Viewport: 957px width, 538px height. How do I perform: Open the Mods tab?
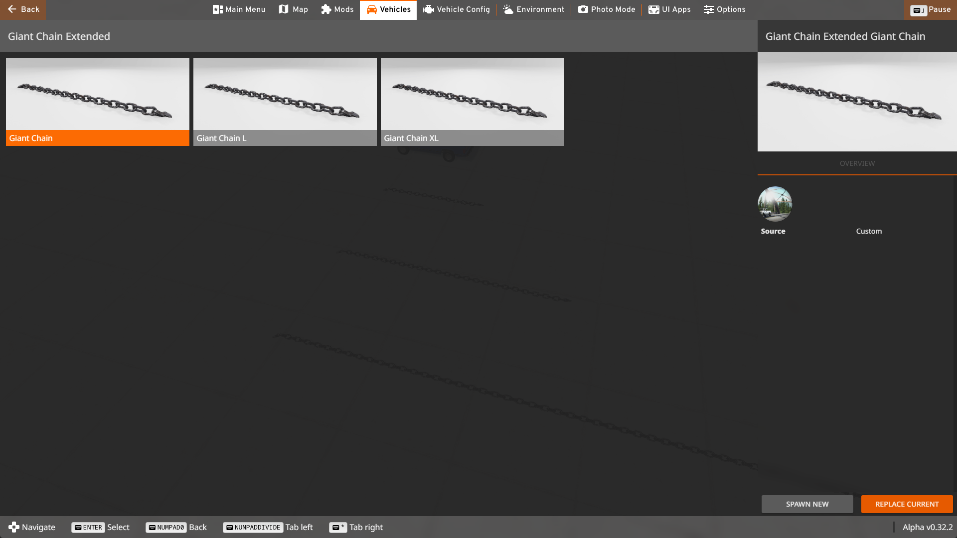337,9
